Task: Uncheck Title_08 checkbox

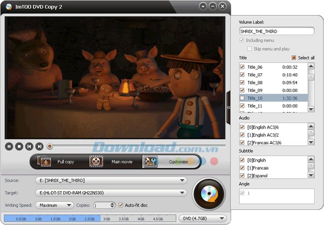Action: coord(242,82)
